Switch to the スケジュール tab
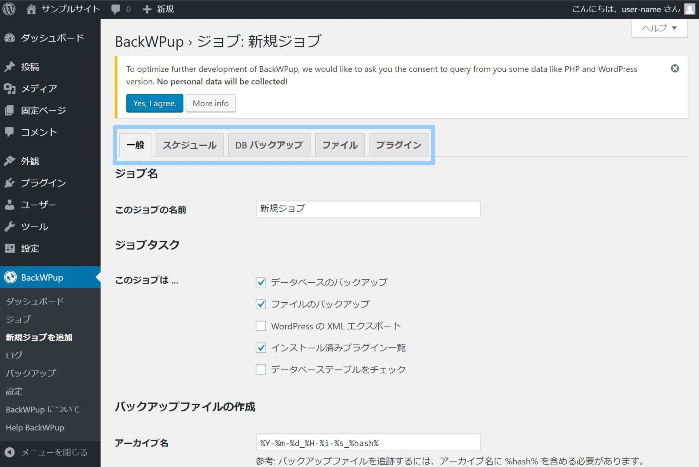699x467 pixels. [x=189, y=145]
